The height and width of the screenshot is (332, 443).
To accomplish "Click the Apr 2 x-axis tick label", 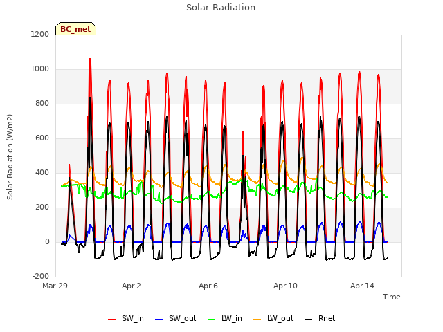I will tap(132, 286).
